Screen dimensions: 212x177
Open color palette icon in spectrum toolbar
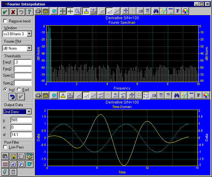click(185, 11)
